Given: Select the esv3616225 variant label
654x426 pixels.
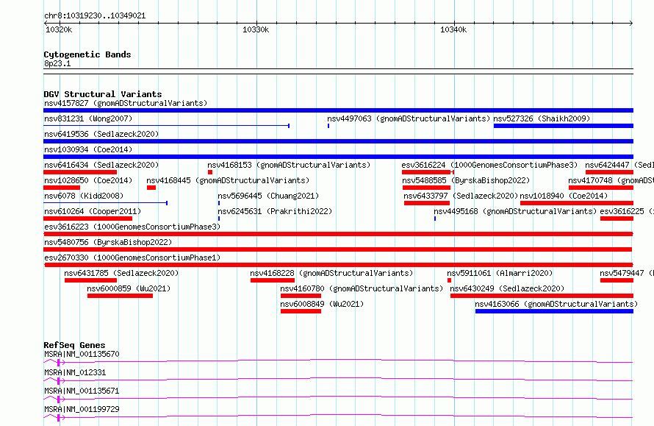Looking at the screenshot, I should pos(627,211).
